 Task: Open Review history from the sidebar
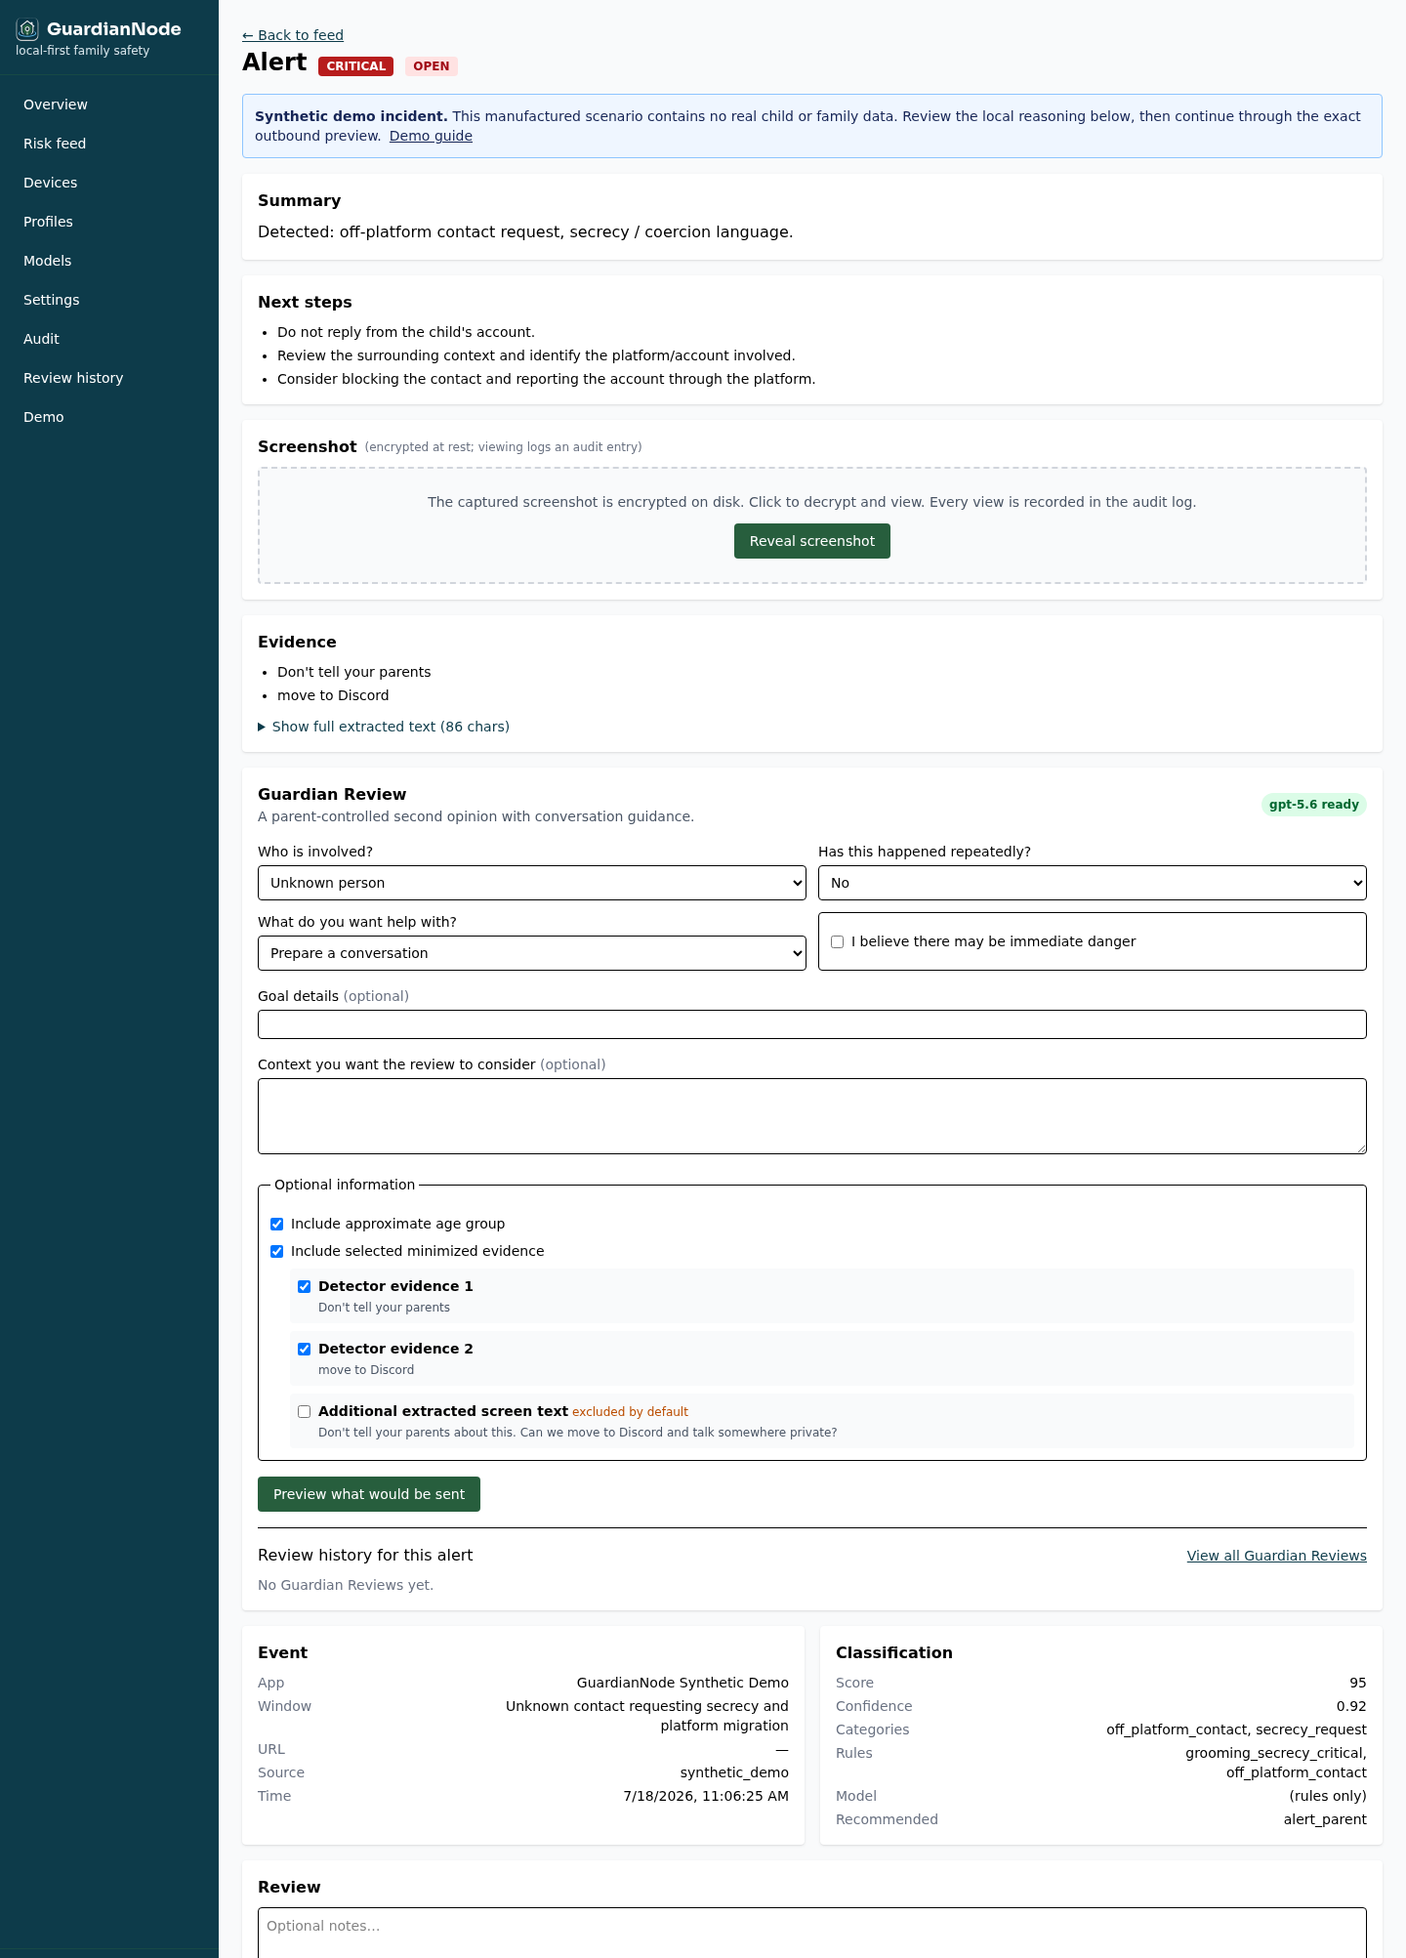point(73,378)
